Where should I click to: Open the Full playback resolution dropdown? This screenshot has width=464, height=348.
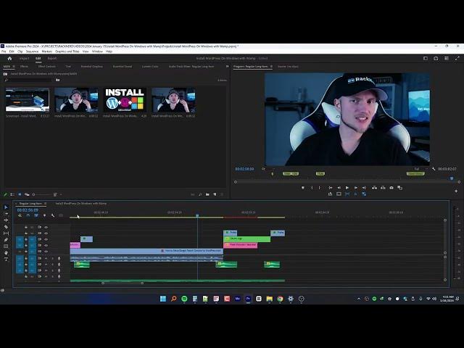[x=420, y=169]
